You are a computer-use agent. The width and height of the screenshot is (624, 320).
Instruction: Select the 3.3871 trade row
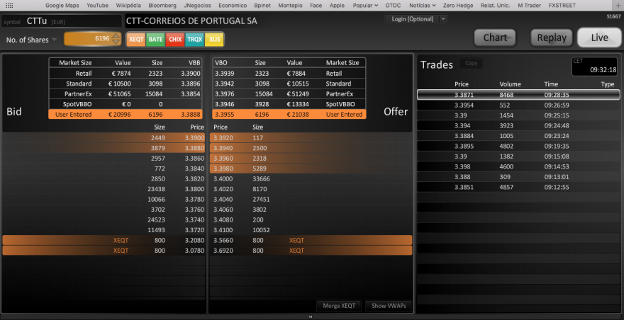[518, 95]
